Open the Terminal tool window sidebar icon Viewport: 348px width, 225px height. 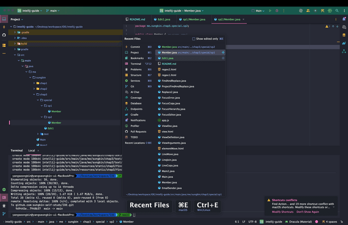[4, 197]
